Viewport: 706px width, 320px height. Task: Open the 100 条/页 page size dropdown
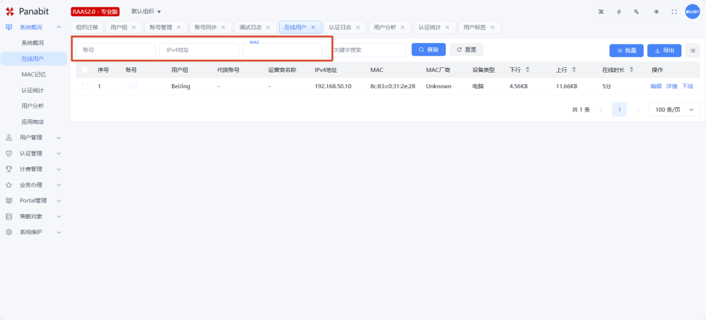675,109
